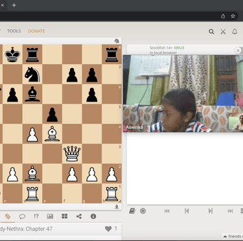Step back one move
Screen dimensions: 243x241
187,211
